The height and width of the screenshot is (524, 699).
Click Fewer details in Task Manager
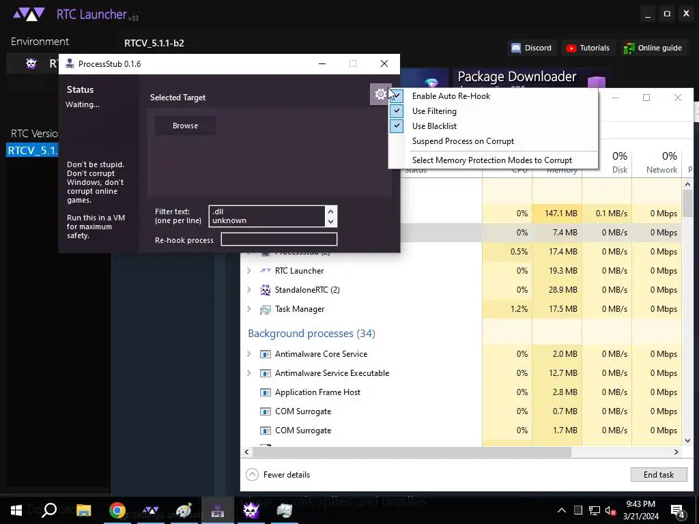coord(287,475)
